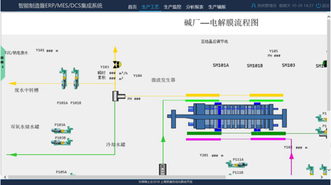Click the logout power icon
The image size is (331, 185).
(x=318, y=6)
